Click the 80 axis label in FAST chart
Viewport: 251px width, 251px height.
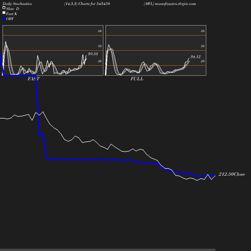[100, 31]
